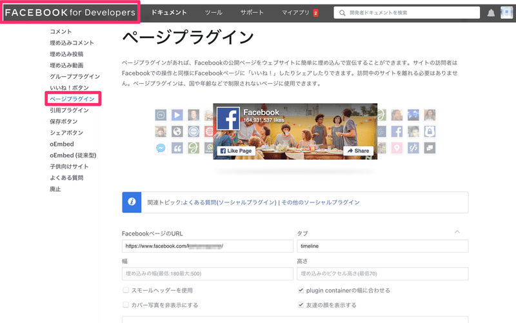Click the FB square icon at top-left of illustration

click(161, 115)
